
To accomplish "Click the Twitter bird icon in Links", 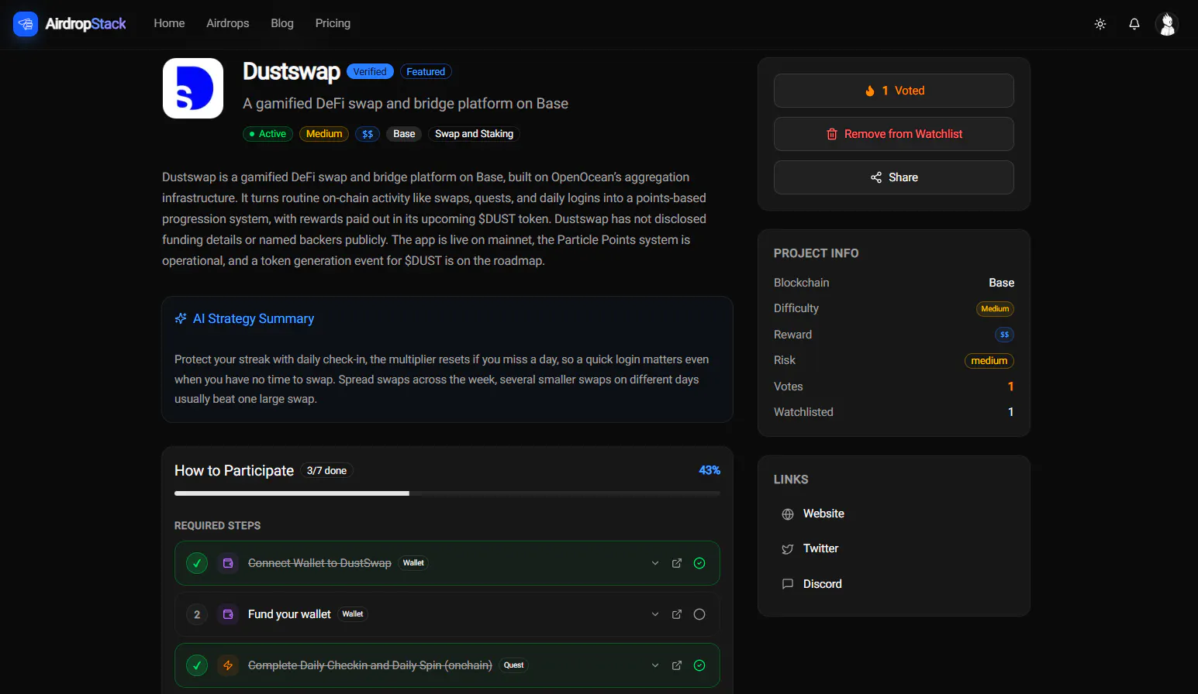I will click(788, 549).
